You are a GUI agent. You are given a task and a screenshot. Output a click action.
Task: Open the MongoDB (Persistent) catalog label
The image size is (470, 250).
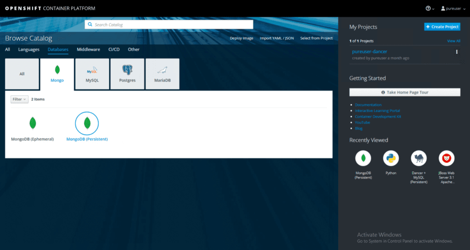click(87, 139)
